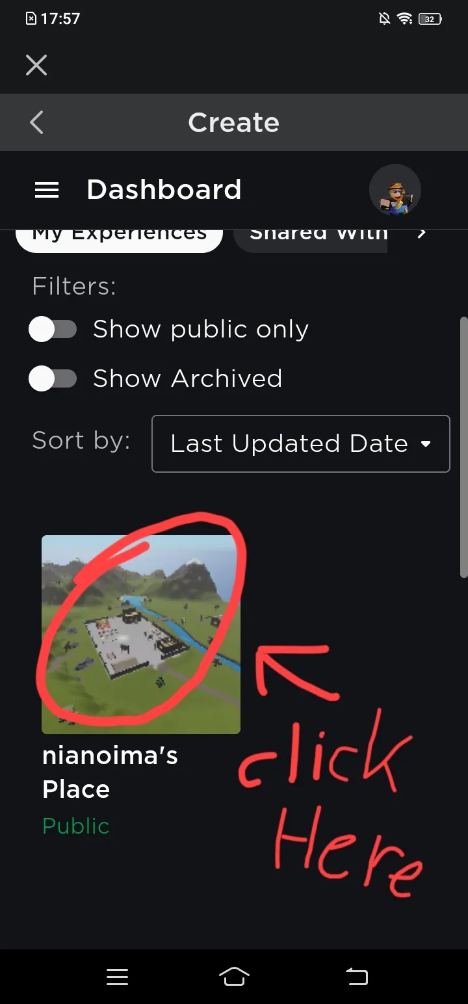
Task: Tap the Wi-Fi status bar icon
Action: coord(406,19)
